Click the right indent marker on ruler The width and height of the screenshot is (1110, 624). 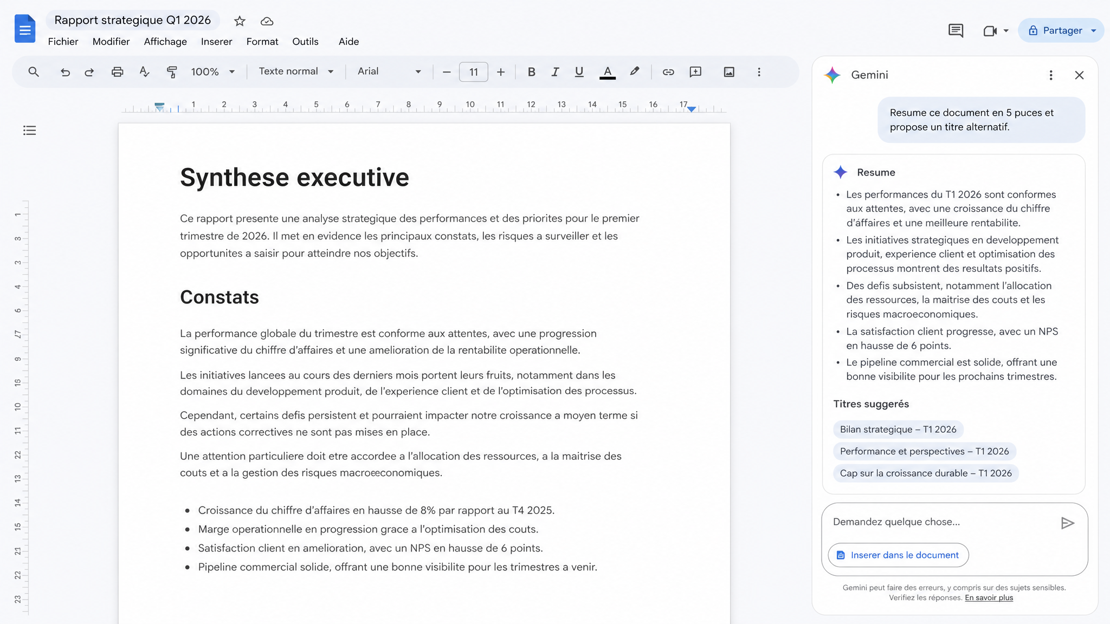pyautogui.click(x=692, y=109)
